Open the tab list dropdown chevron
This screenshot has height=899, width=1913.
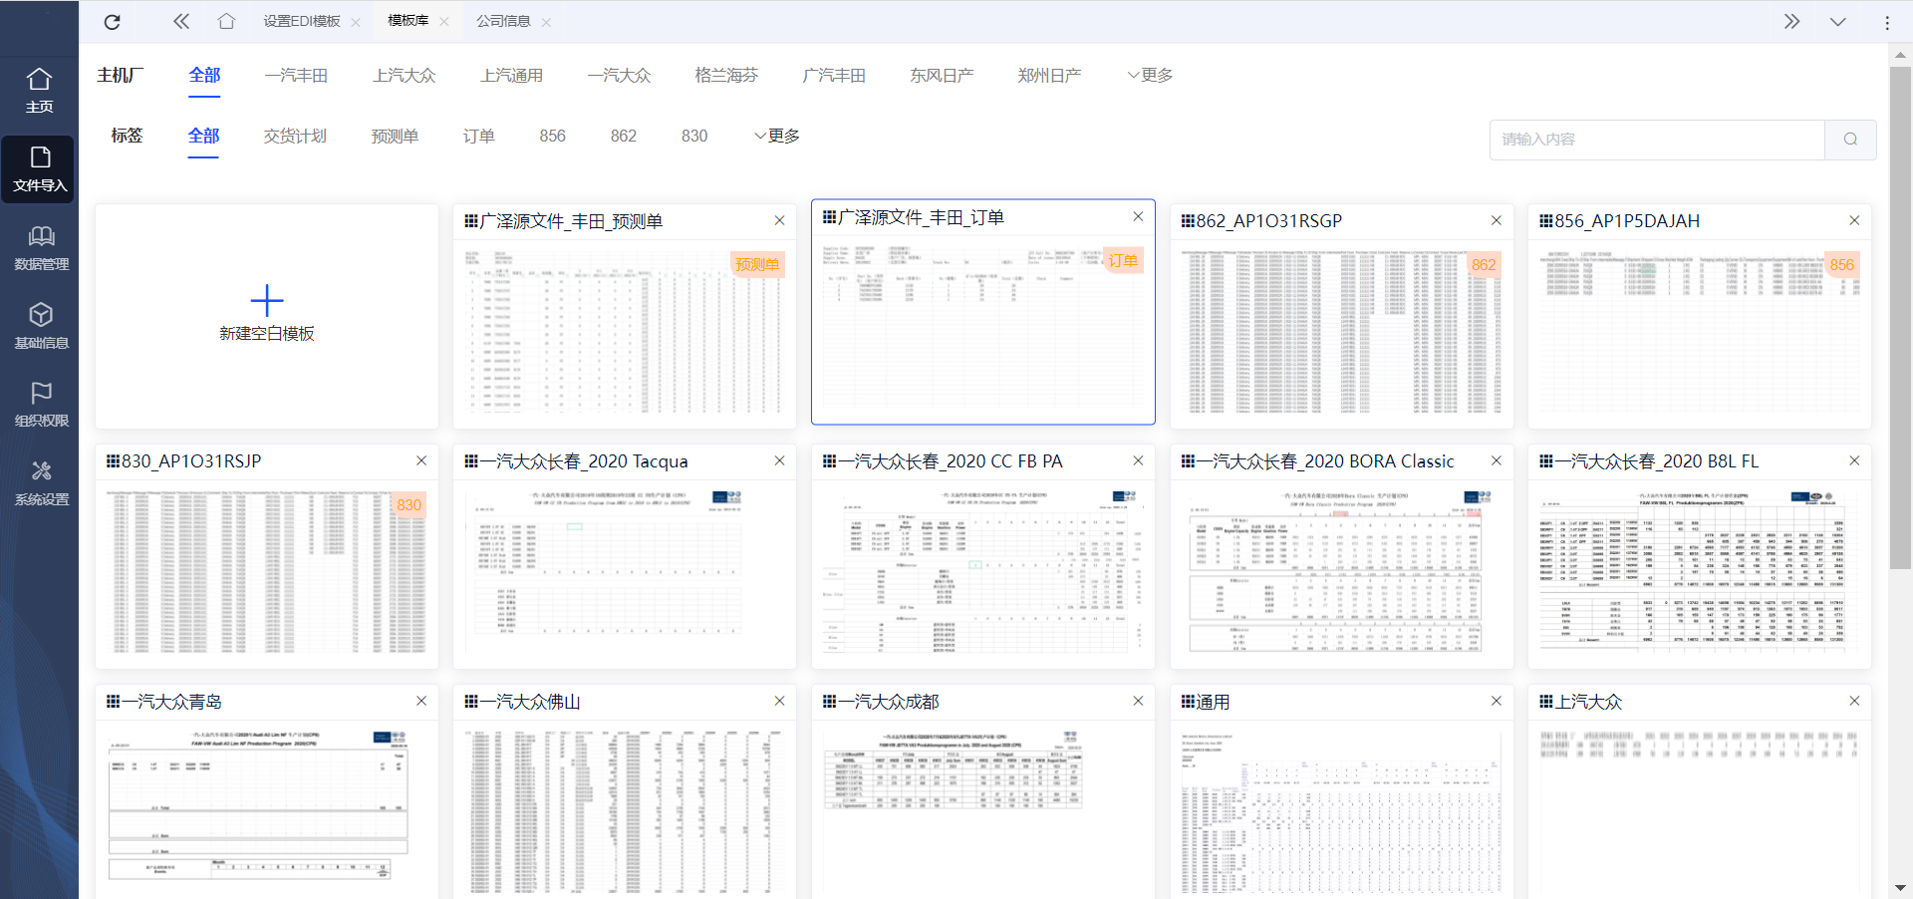pos(1837,22)
